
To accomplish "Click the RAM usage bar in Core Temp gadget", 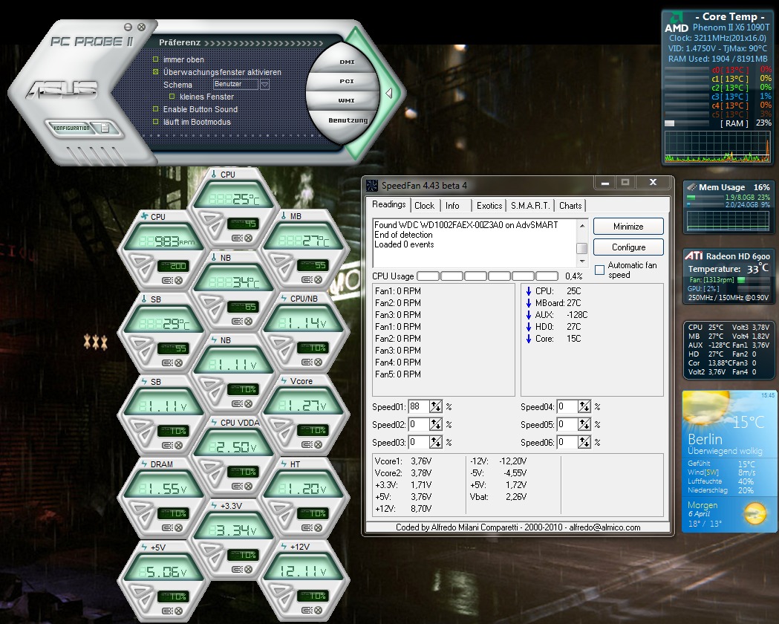I will click(688, 123).
